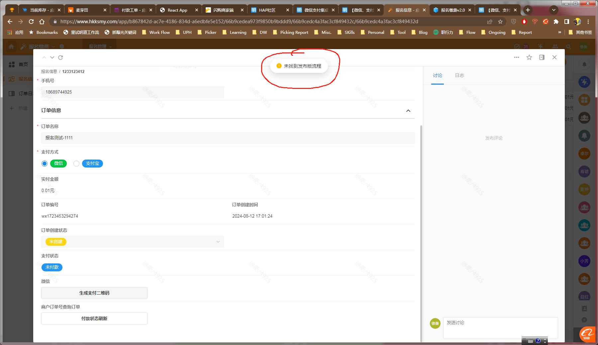Switch to the 日志 tab
The width and height of the screenshot is (598, 345).
[459, 76]
